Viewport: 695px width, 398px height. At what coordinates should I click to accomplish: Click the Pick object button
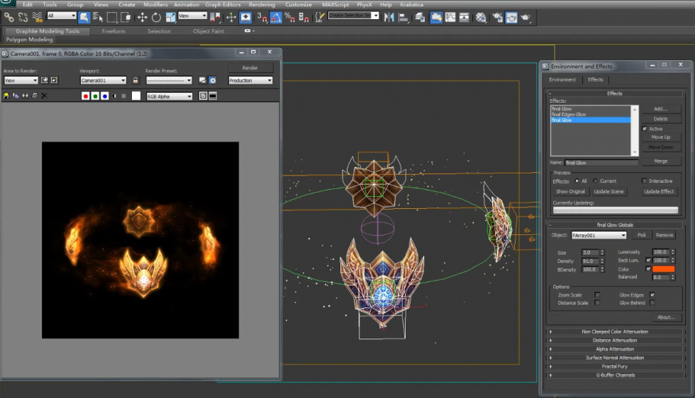641,235
